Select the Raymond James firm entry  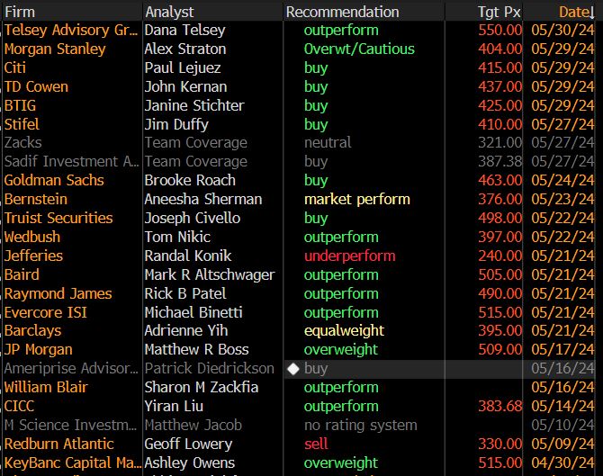click(58, 293)
